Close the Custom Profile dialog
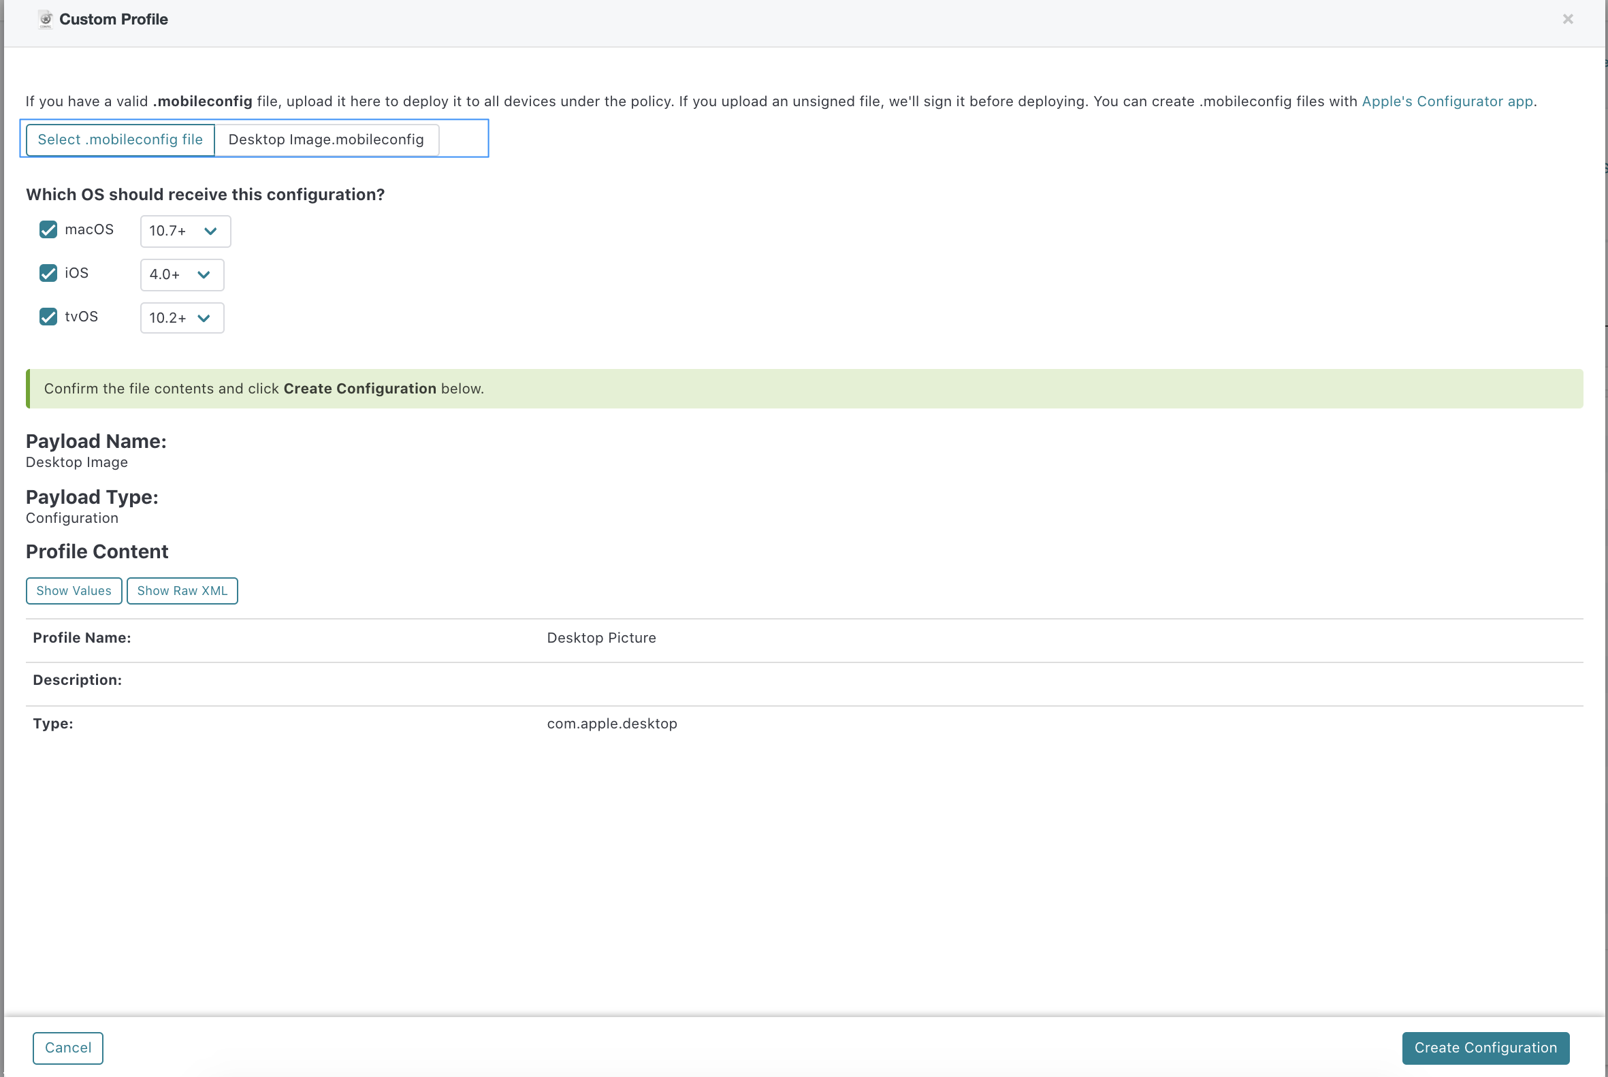Viewport: 1608px width, 1077px height. tap(1567, 19)
